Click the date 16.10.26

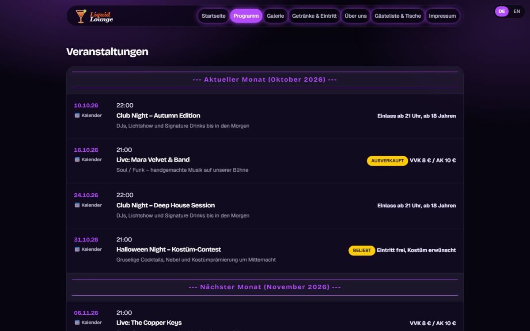coord(86,150)
